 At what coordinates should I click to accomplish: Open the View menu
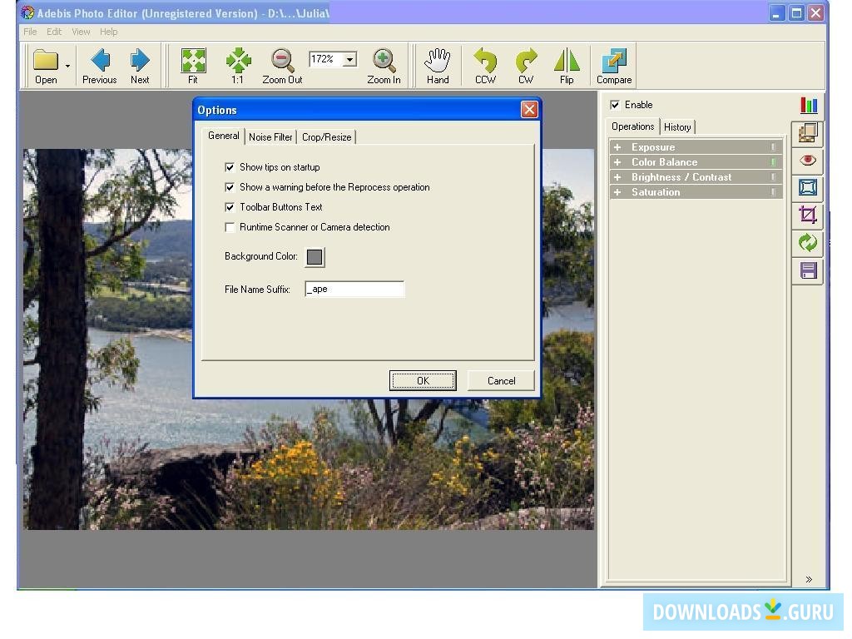click(81, 32)
